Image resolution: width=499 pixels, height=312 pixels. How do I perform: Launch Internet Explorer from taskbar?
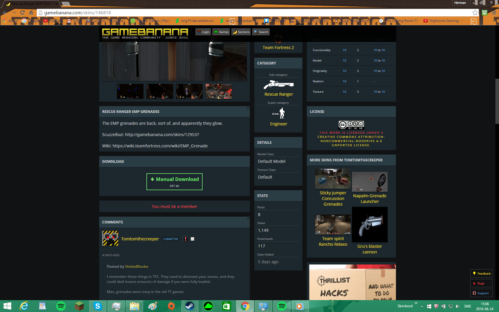(24, 306)
